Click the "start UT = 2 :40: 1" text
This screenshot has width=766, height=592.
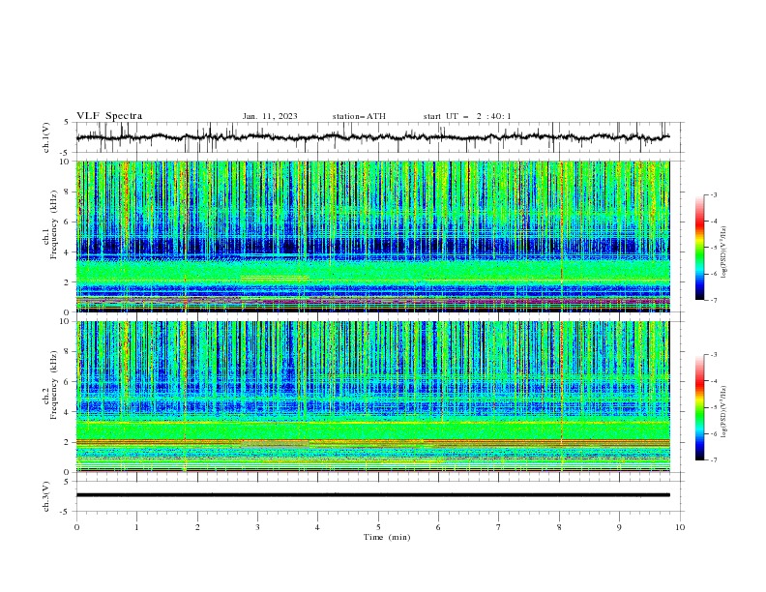[x=467, y=116]
